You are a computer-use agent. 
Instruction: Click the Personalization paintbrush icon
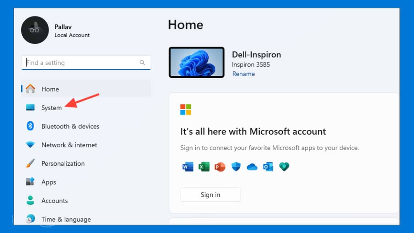(x=30, y=163)
